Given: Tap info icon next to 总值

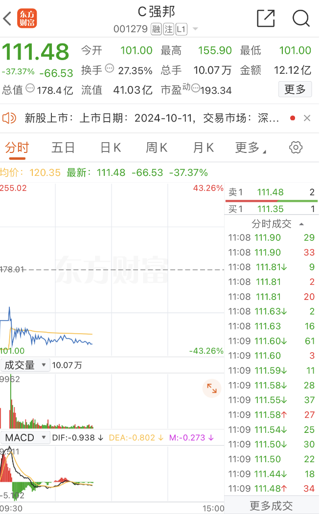Looking at the screenshot, I should pyautogui.click(x=30, y=88).
